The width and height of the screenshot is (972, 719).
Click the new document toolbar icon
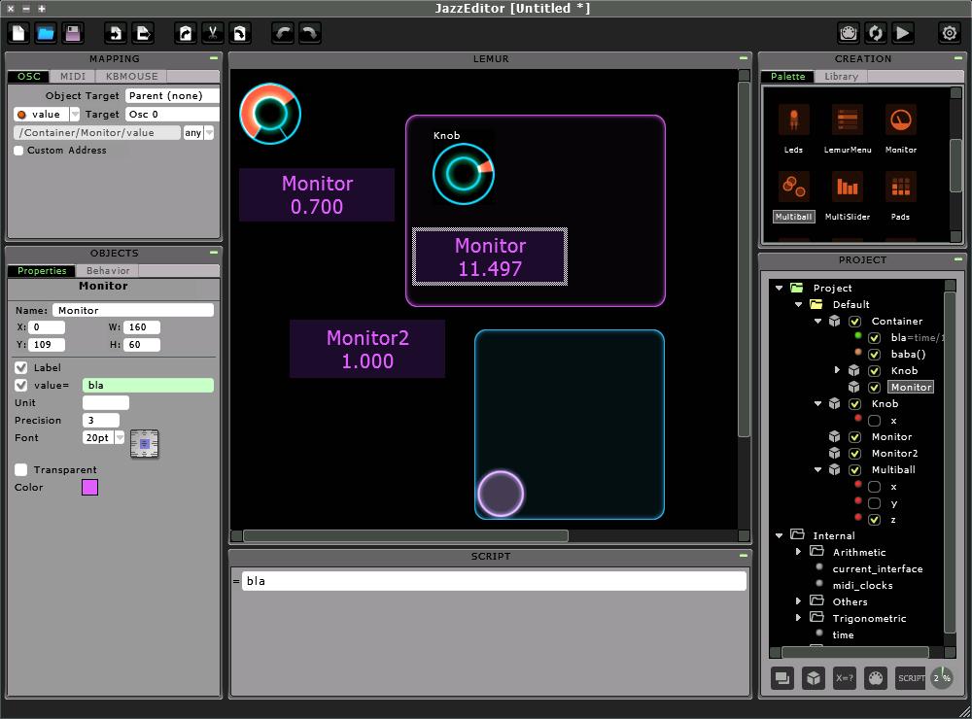coord(18,33)
